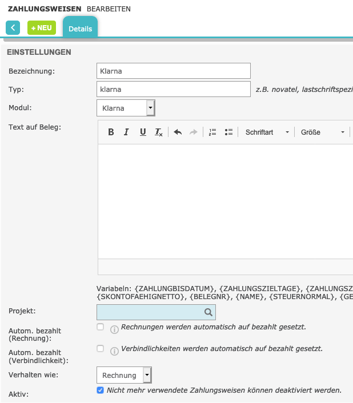Open the Modul dropdown showing Klarna
Screen dimensions: 353x403
click(126, 107)
